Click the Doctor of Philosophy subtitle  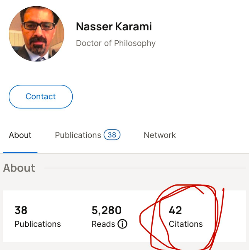coord(116,43)
